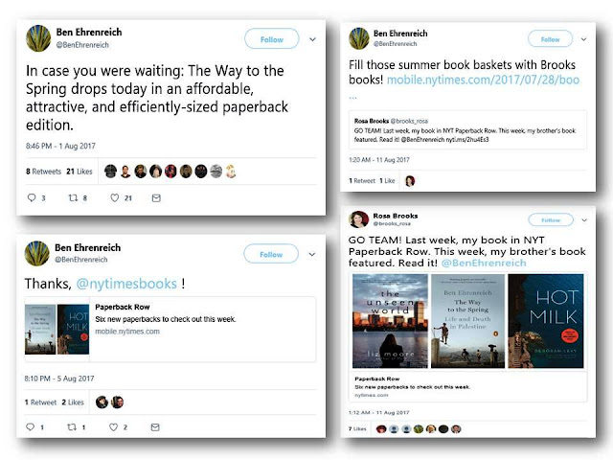Reply to the Thanks @nytimesbooks tweet
This screenshot has height=460, width=613.
coord(30,426)
